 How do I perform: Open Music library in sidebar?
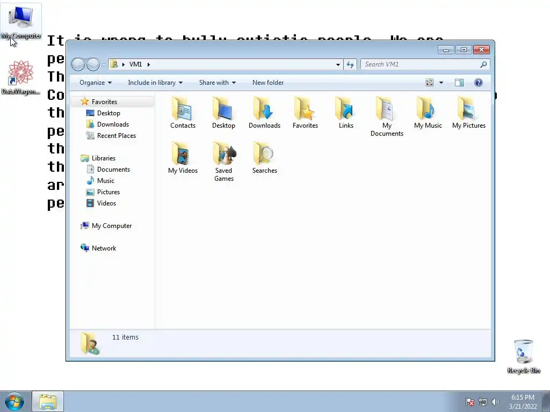[x=106, y=180]
